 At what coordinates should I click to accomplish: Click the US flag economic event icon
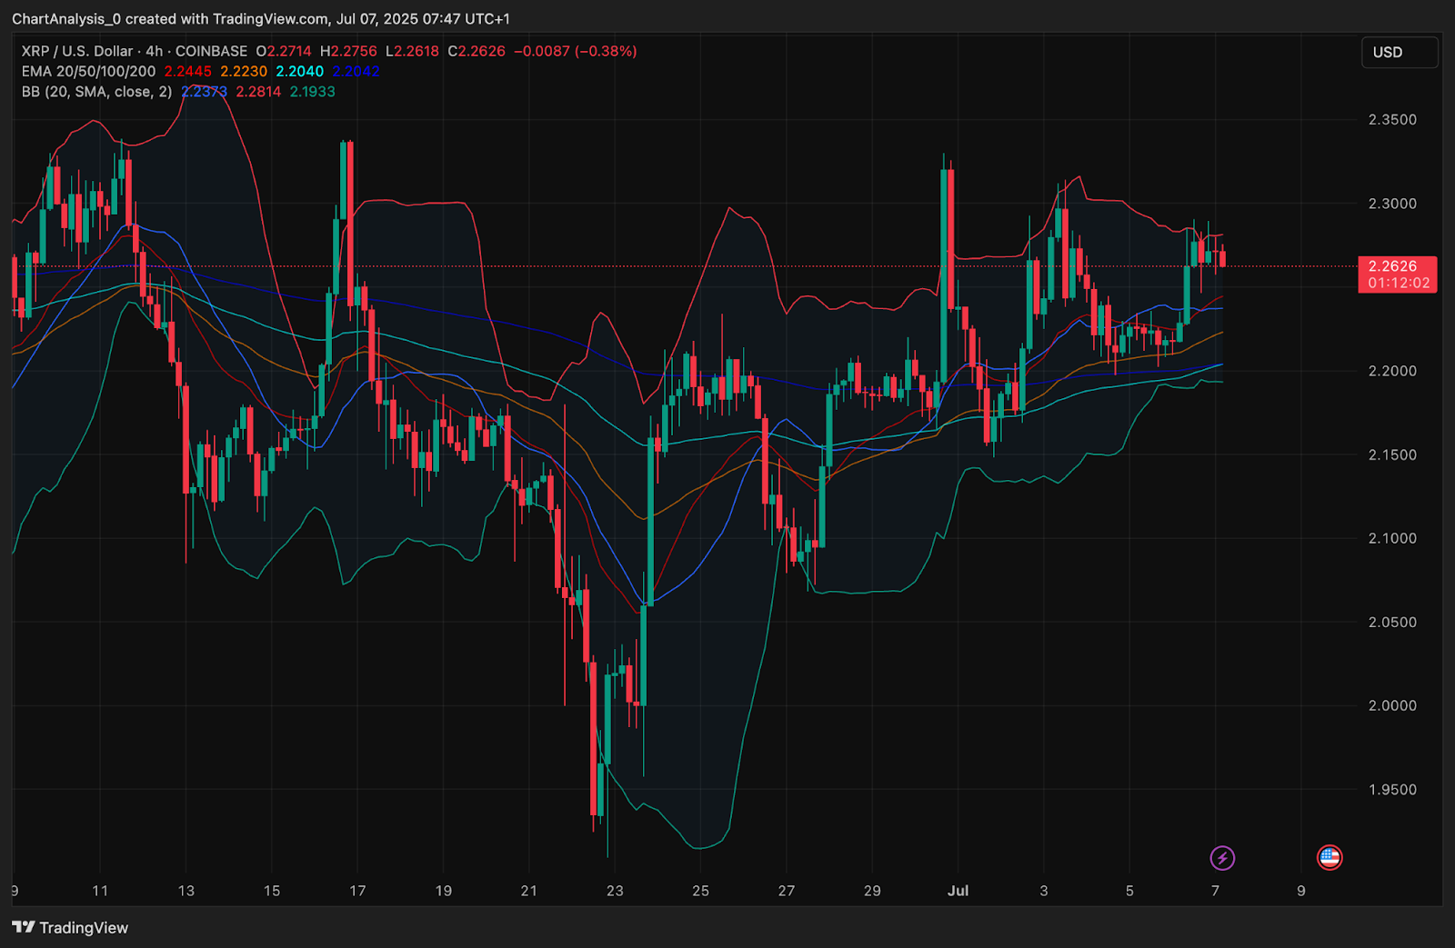[1330, 857]
